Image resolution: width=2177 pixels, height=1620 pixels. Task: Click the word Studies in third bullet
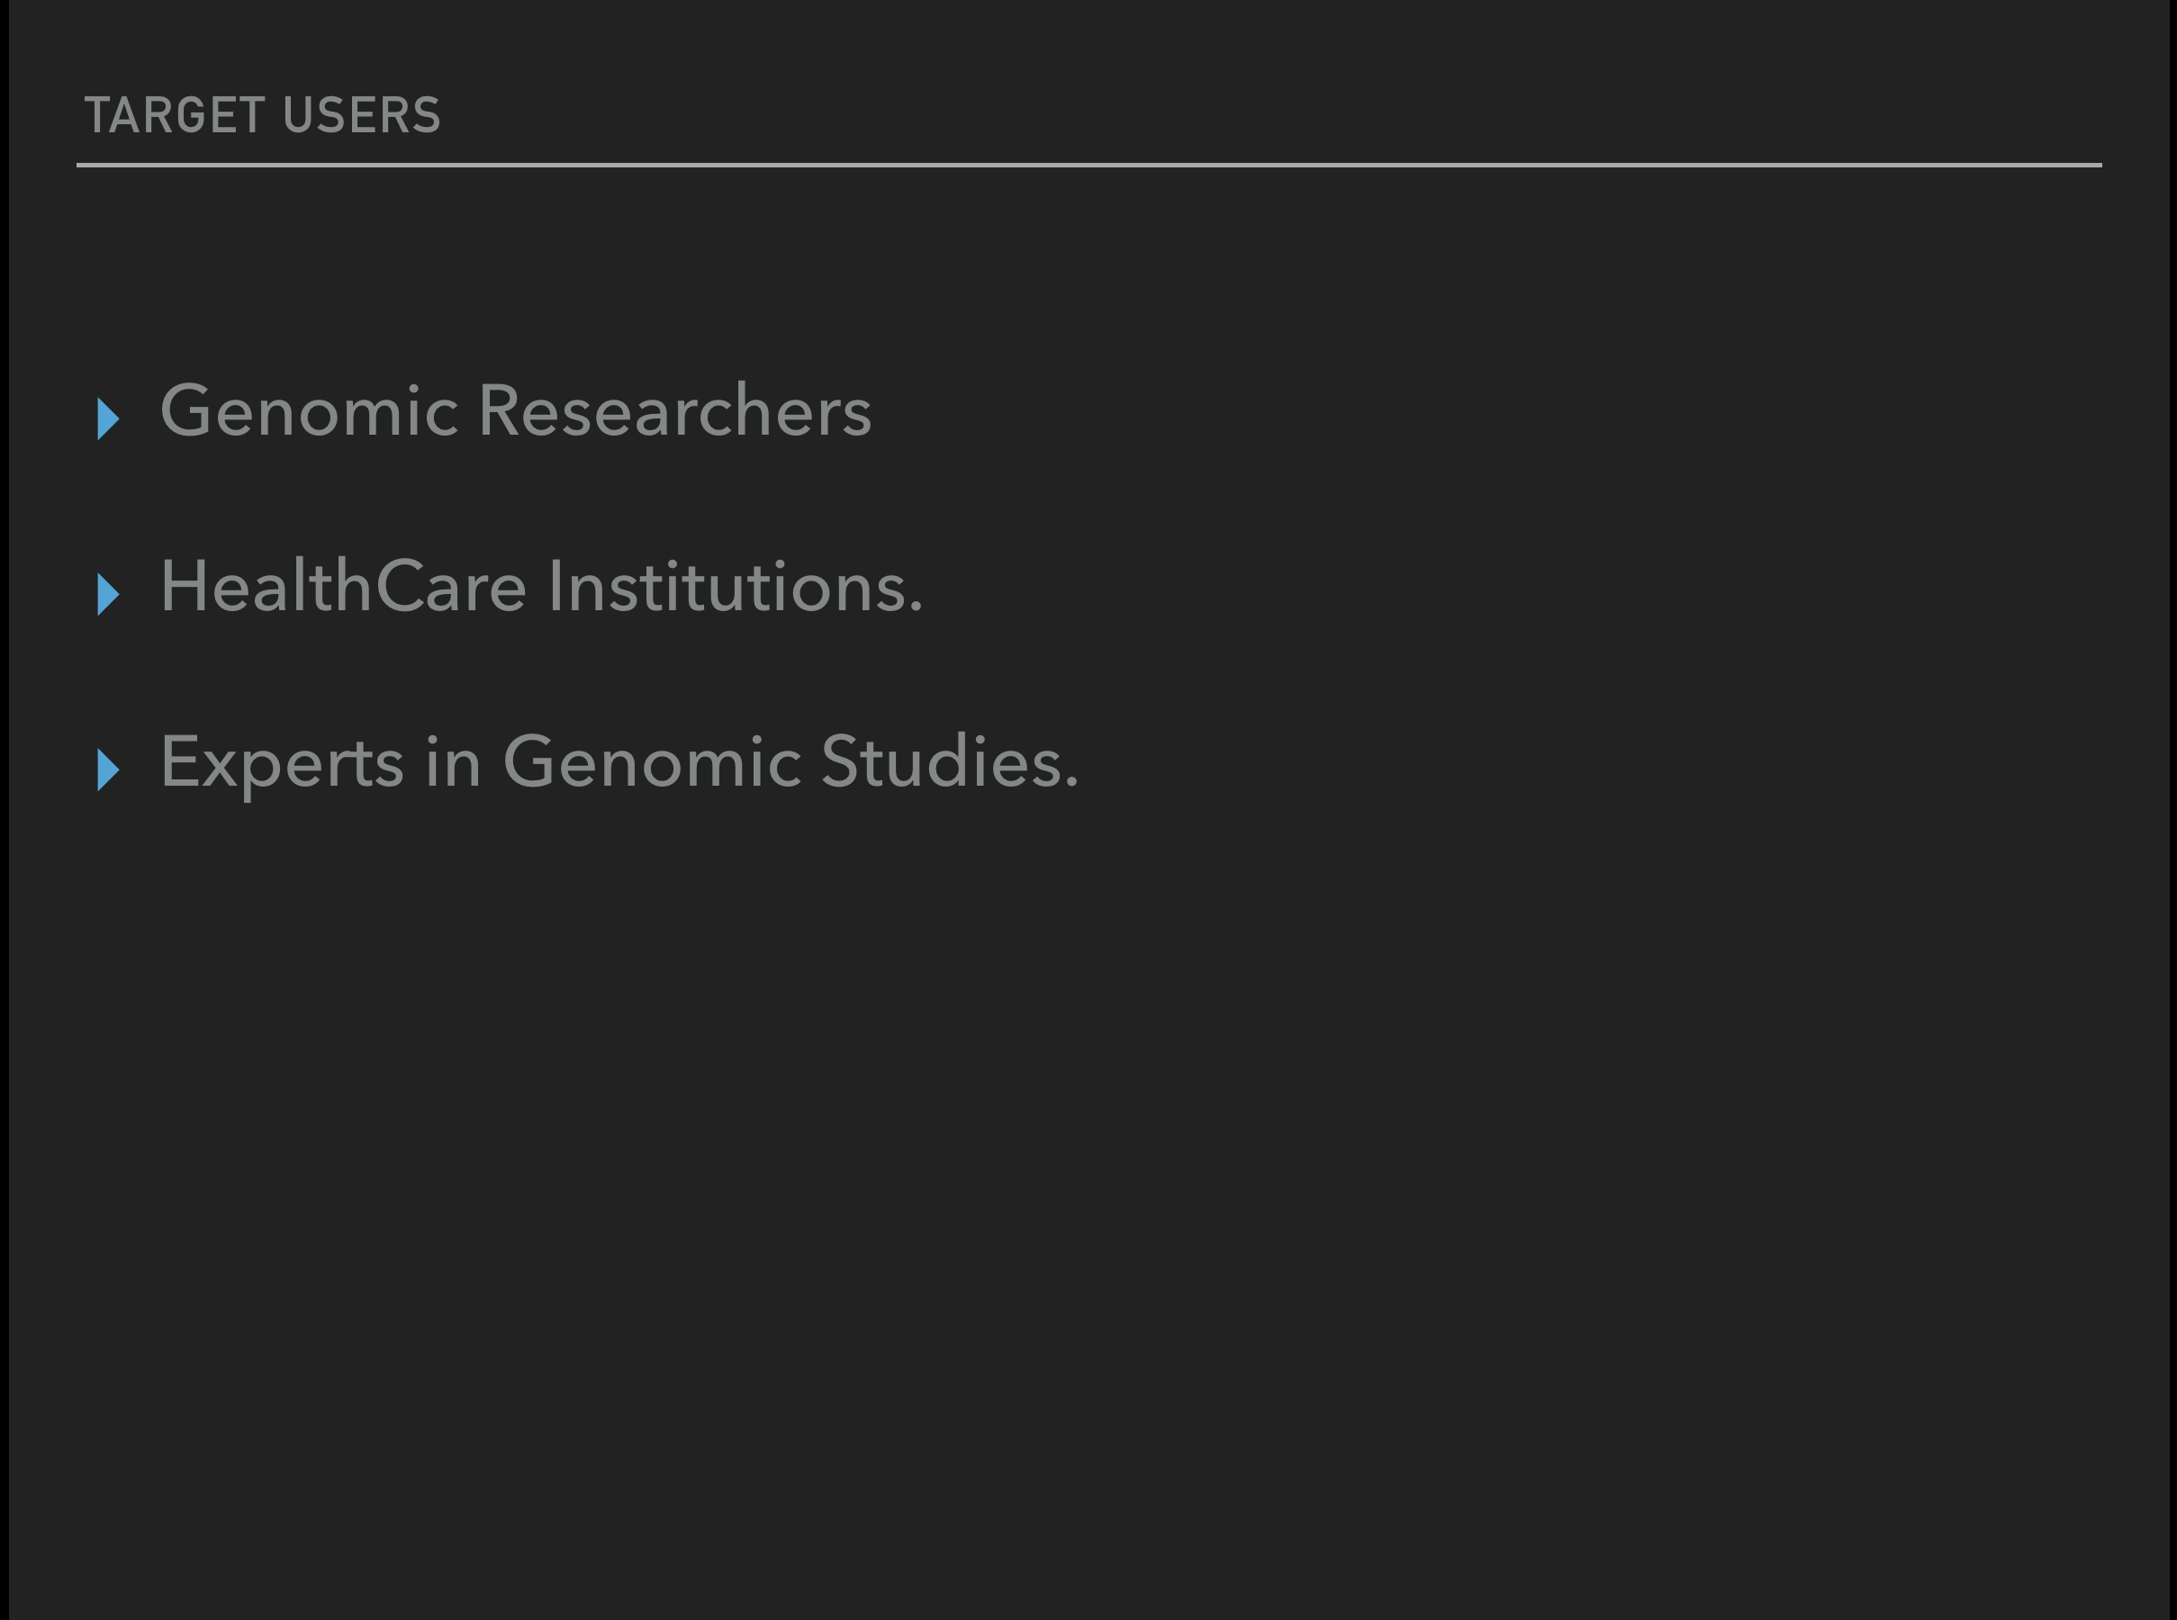[949, 763]
